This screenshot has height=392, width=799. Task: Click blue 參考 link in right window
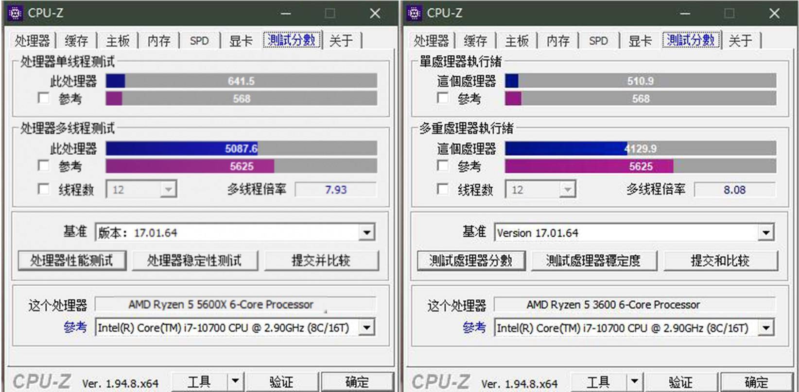tap(474, 327)
